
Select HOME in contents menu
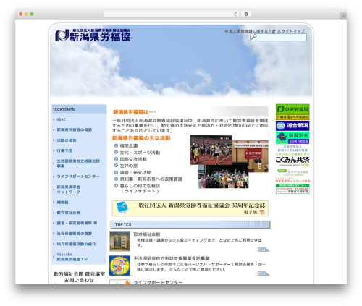(x=61, y=119)
